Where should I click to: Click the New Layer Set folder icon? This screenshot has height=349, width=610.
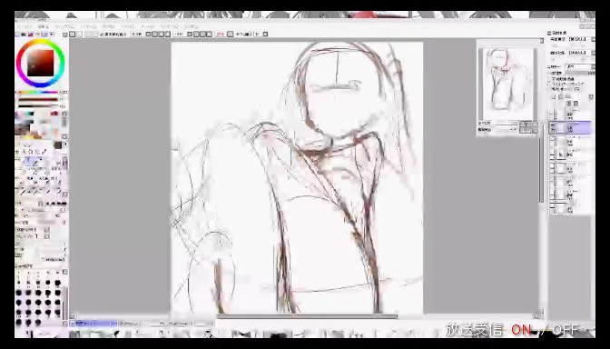(x=568, y=96)
